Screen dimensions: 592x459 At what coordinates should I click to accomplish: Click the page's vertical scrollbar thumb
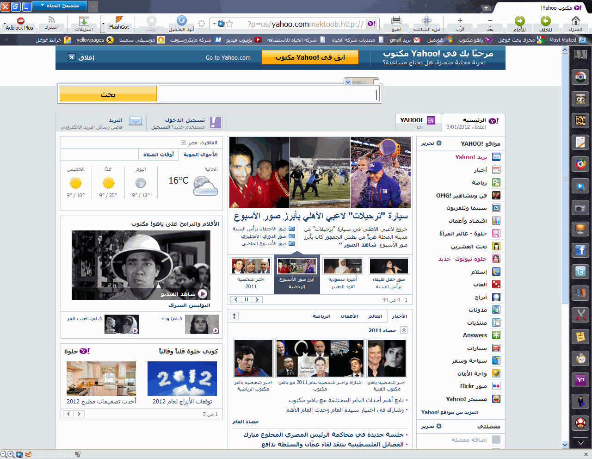pyautogui.click(x=565, y=178)
